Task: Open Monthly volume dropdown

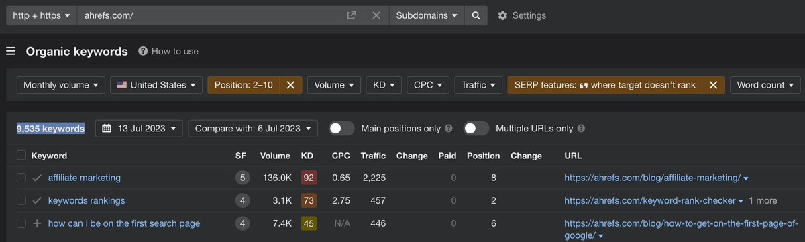Action: tap(60, 85)
